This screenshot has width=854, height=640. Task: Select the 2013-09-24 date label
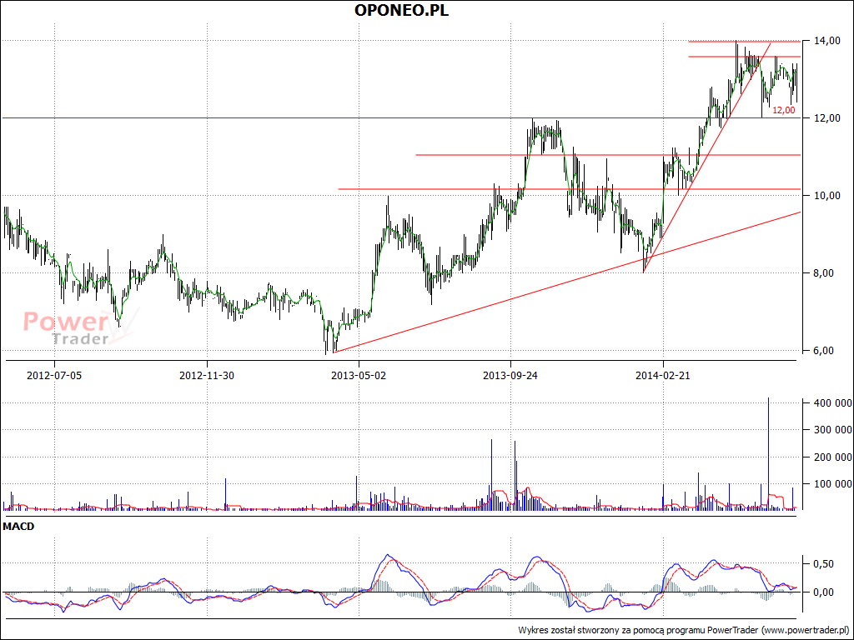point(510,375)
